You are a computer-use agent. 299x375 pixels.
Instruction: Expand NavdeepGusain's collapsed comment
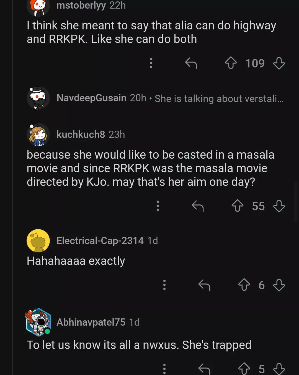[219, 98]
